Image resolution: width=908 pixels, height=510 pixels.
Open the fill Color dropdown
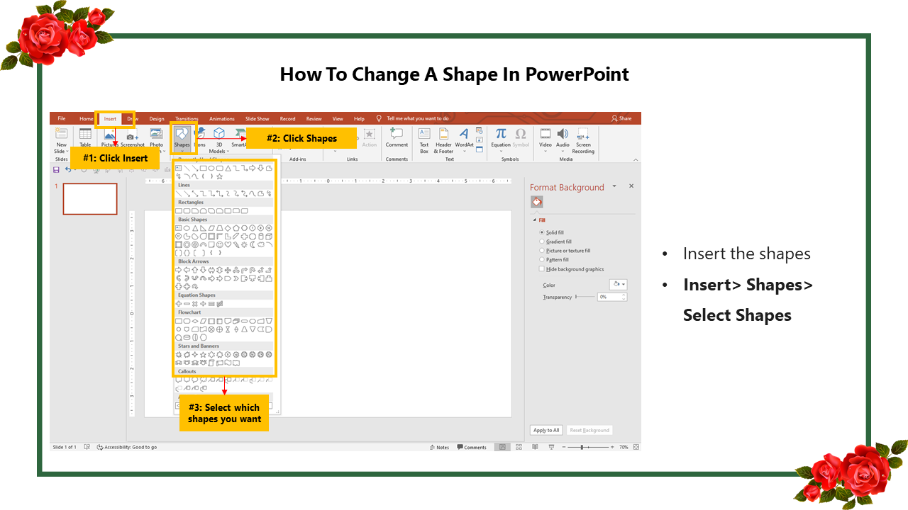click(618, 285)
